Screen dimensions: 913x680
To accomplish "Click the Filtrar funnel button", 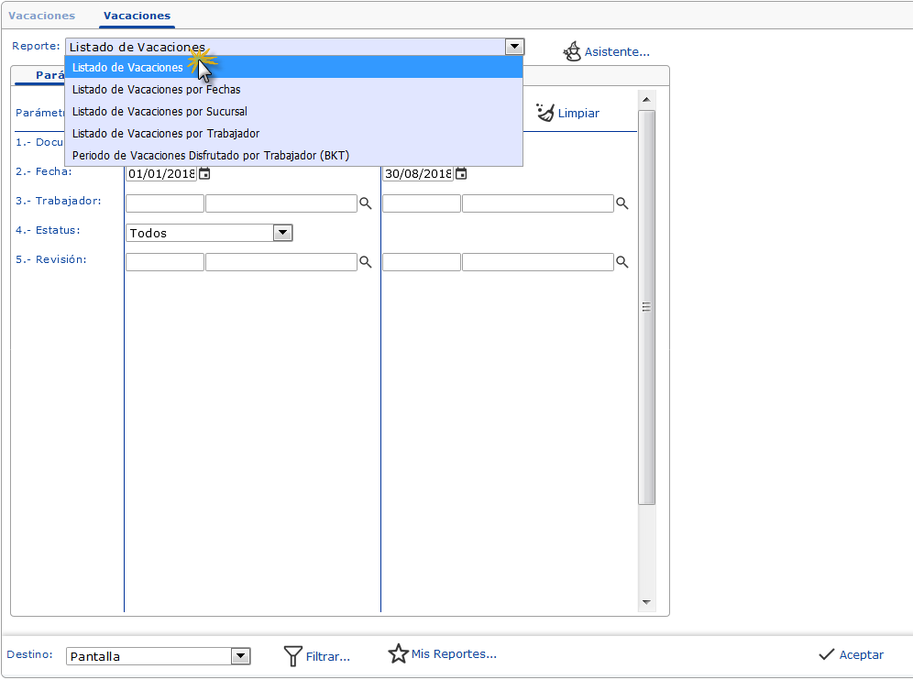I will [316, 655].
